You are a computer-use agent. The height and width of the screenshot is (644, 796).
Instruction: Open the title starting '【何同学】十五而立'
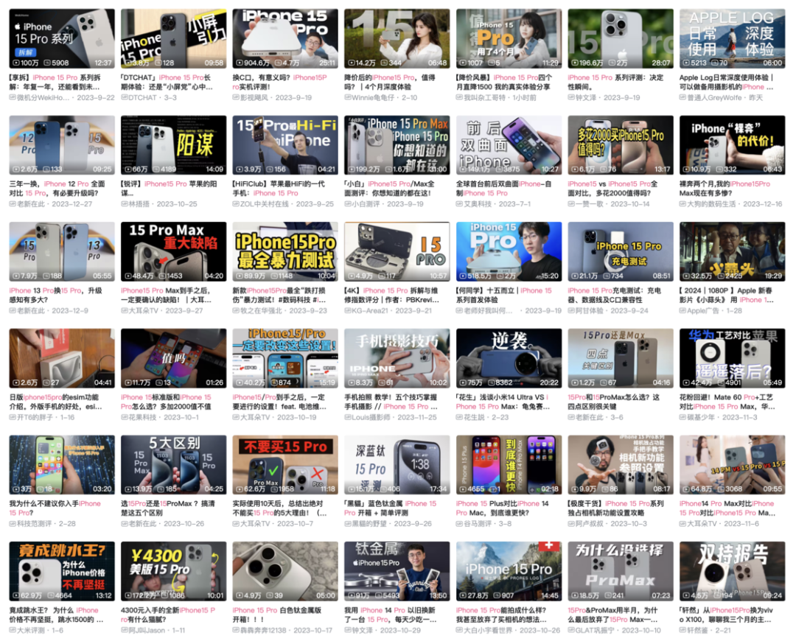pos(504,295)
